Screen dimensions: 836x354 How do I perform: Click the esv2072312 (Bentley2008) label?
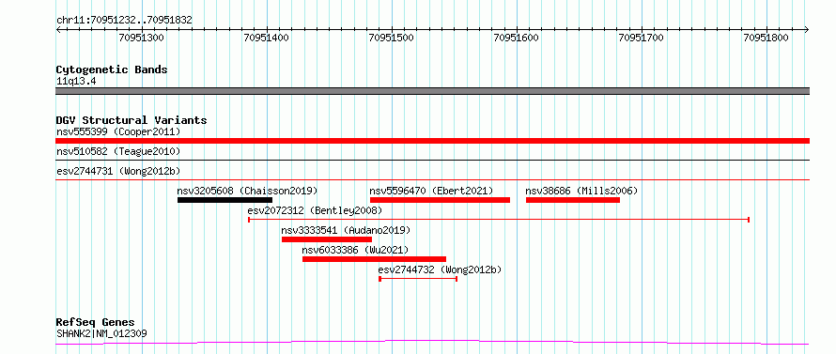pos(315,210)
